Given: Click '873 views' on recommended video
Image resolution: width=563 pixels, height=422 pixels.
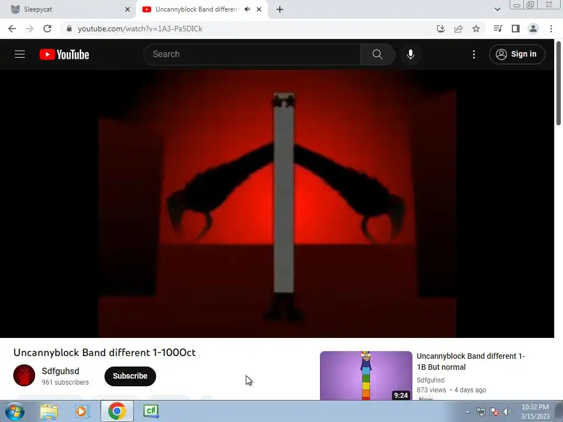Looking at the screenshot, I should coord(431,390).
